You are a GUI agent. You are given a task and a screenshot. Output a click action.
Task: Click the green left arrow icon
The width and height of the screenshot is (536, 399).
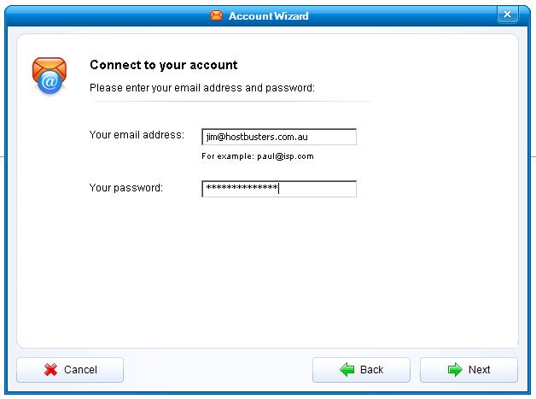point(347,370)
